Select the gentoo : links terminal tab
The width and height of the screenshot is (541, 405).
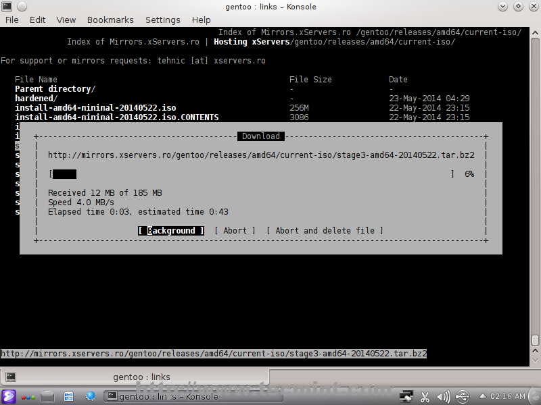coord(141,377)
